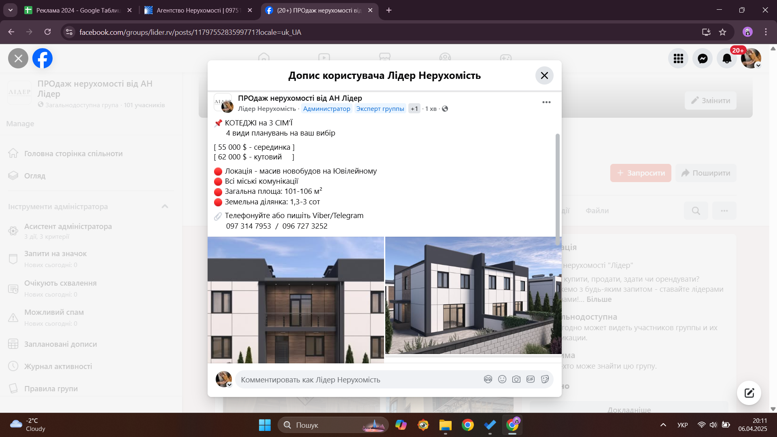Click the comment input field
The width and height of the screenshot is (777, 437).
pyautogui.click(x=356, y=380)
